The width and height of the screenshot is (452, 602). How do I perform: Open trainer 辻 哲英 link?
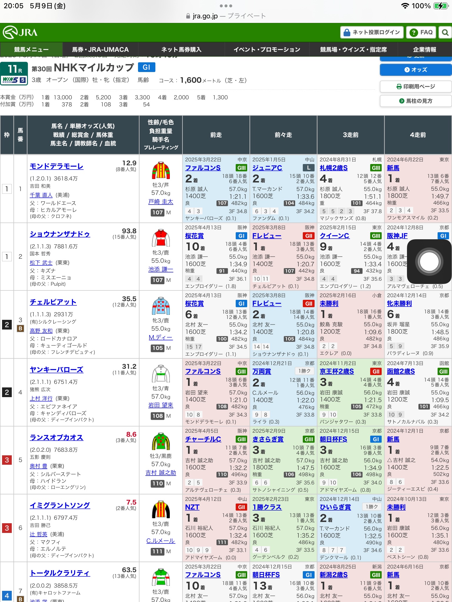(39, 534)
